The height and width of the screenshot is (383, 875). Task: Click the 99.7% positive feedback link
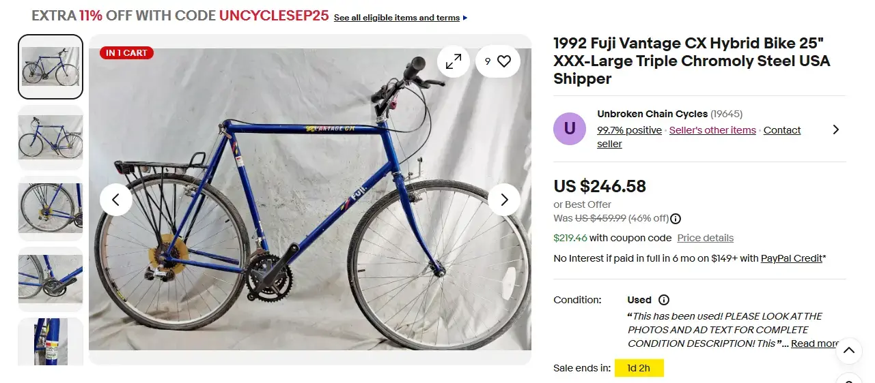pos(629,130)
